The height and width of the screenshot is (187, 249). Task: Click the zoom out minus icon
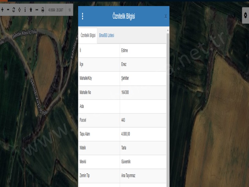(x=8, y=10)
